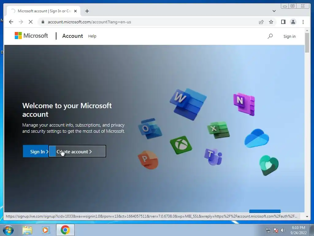Screen dimensions: 314x236
Task: Open the Action Center flag icon
Action: click(x=276, y=230)
